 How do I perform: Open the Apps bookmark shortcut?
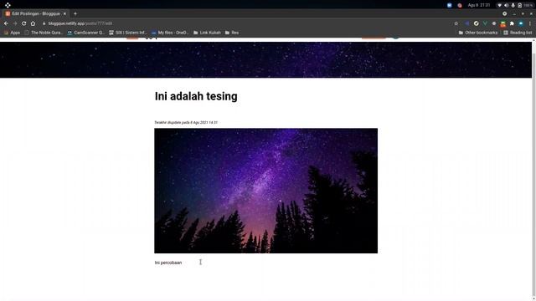click(12, 33)
